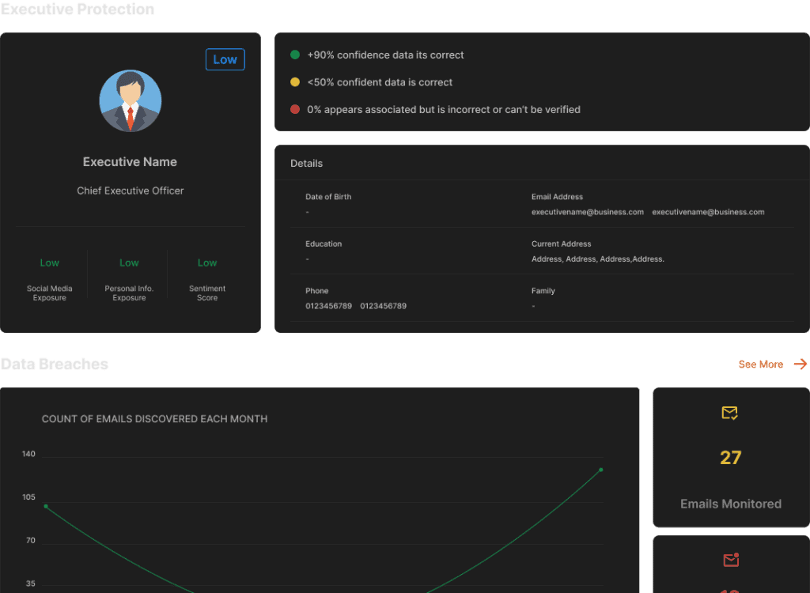This screenshot has height=593, width=810.
Task: Click the phone number 0123456789 in Details
Action: (328, 306)
